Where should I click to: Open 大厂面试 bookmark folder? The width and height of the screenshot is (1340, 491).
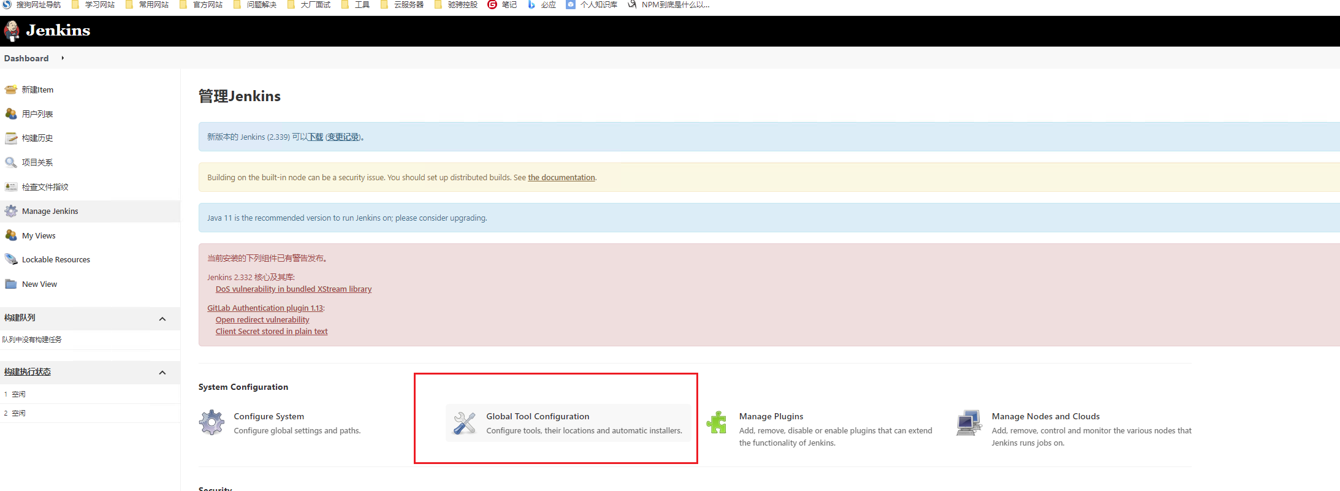tap(309, 5)
